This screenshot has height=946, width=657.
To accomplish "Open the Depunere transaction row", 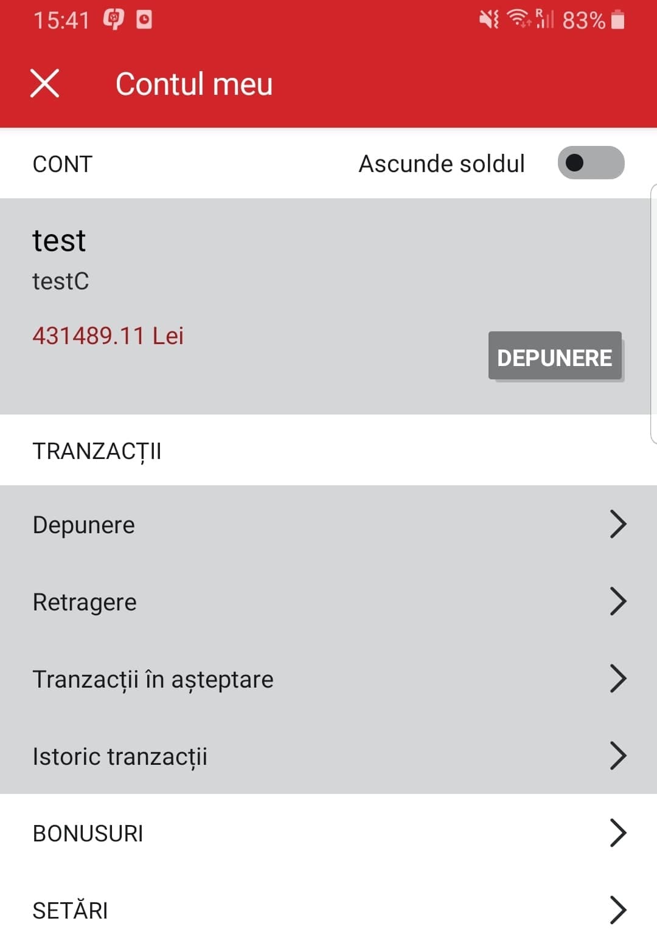I will coord(84,525).
